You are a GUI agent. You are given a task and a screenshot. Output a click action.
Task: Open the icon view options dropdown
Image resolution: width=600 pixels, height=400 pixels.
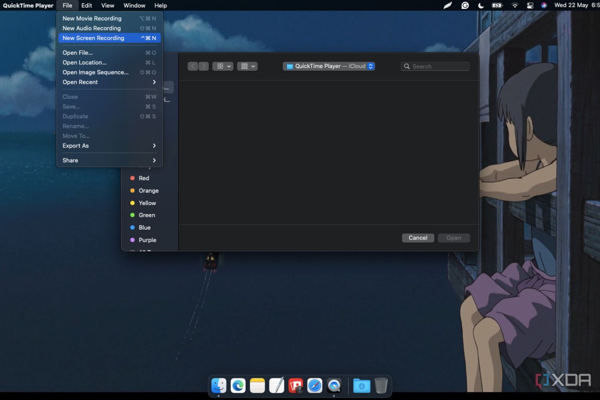223,66
